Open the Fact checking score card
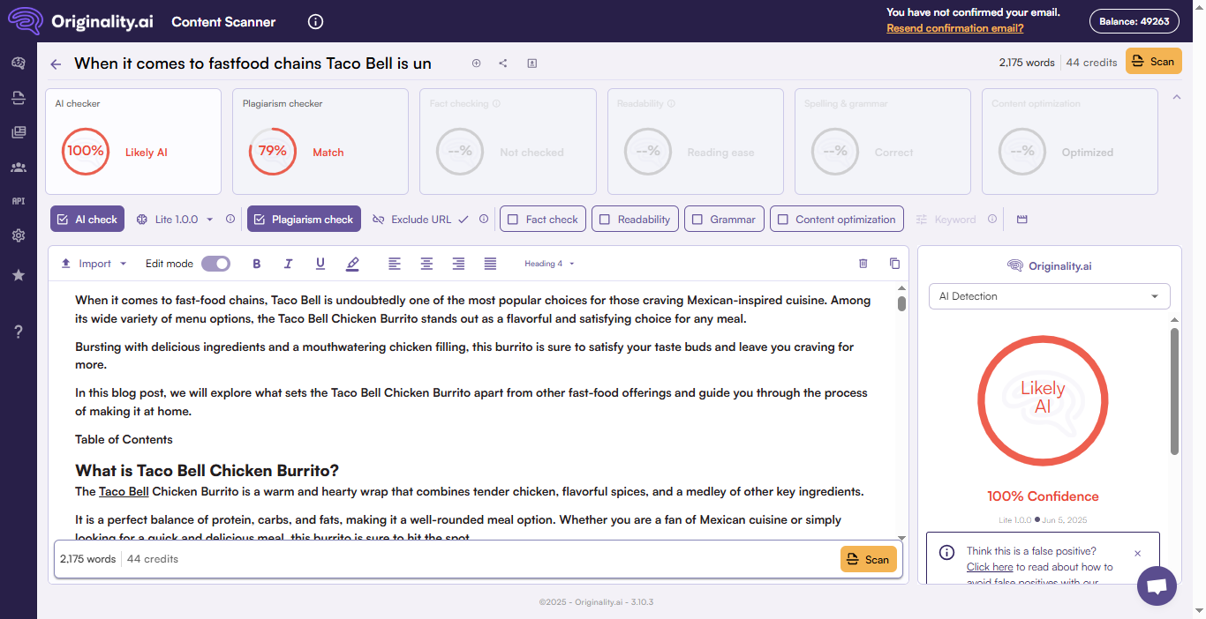This screenshot has height=619, width=1206. point(508,141)
